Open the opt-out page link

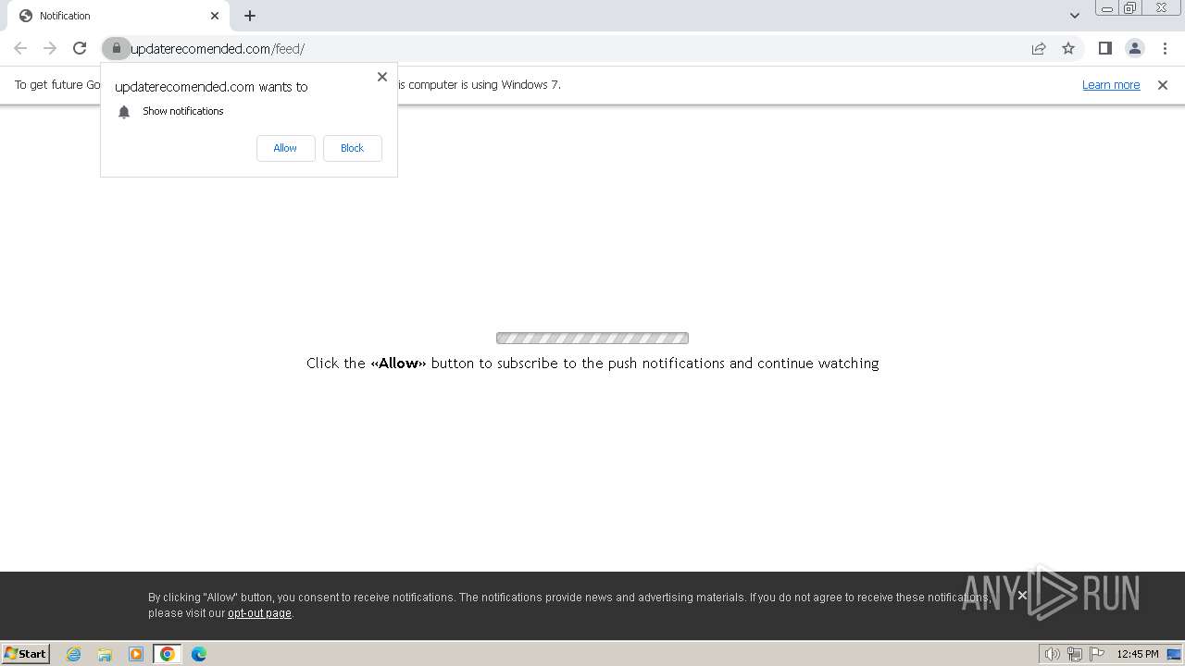point(259,613)
